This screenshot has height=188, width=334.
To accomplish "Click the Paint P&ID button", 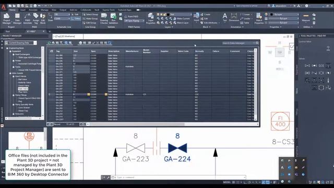I will pyautogui.click(x=132, y=16).
